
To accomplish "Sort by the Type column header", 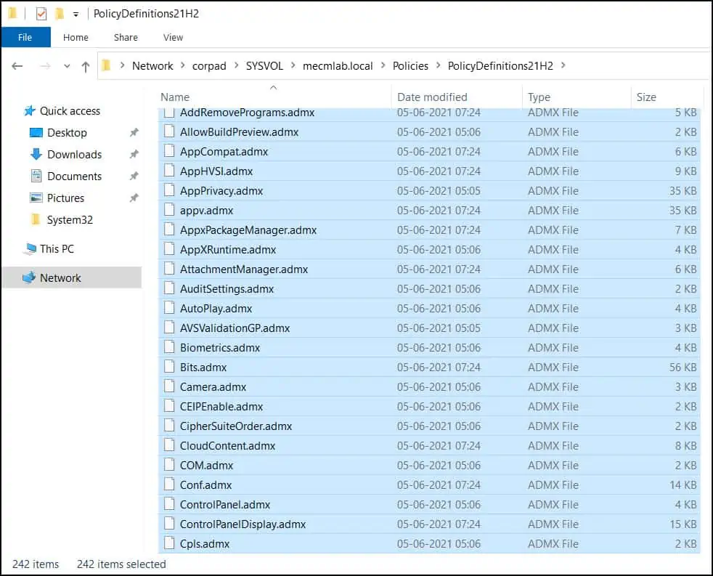I will pyautogui.click(x=539, y=97).
